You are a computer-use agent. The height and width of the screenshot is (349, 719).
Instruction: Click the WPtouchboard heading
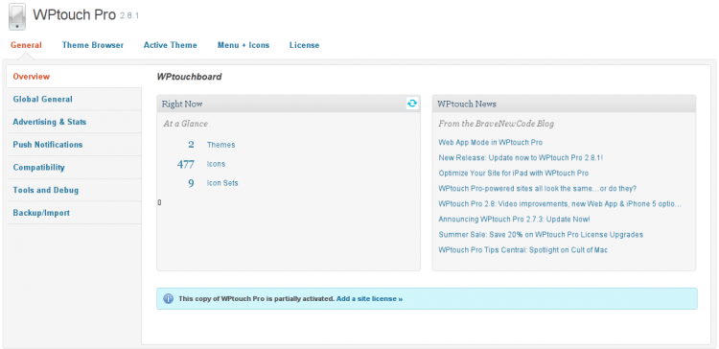coord(190,77)
